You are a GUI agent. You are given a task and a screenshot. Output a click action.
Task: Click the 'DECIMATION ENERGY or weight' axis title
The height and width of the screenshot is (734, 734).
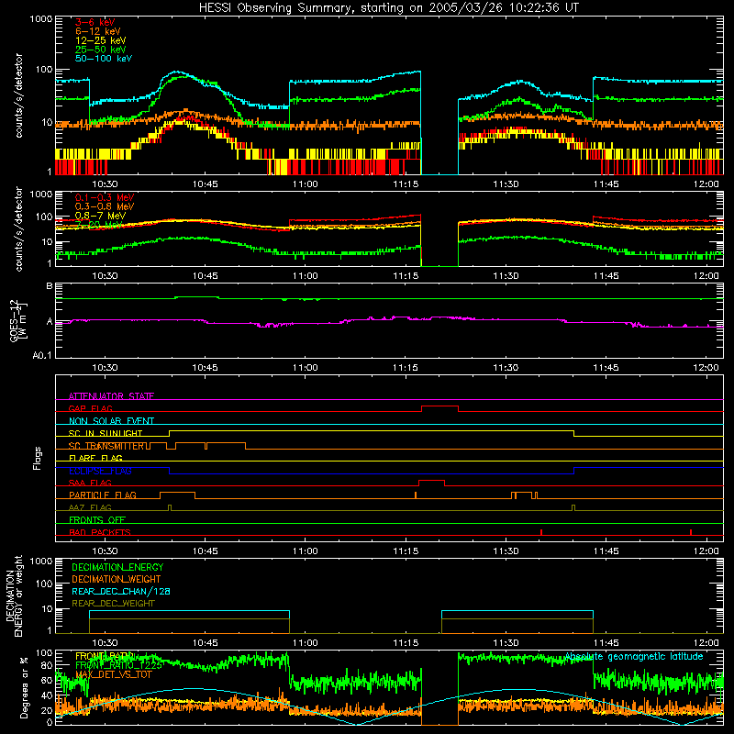(14, 596)
